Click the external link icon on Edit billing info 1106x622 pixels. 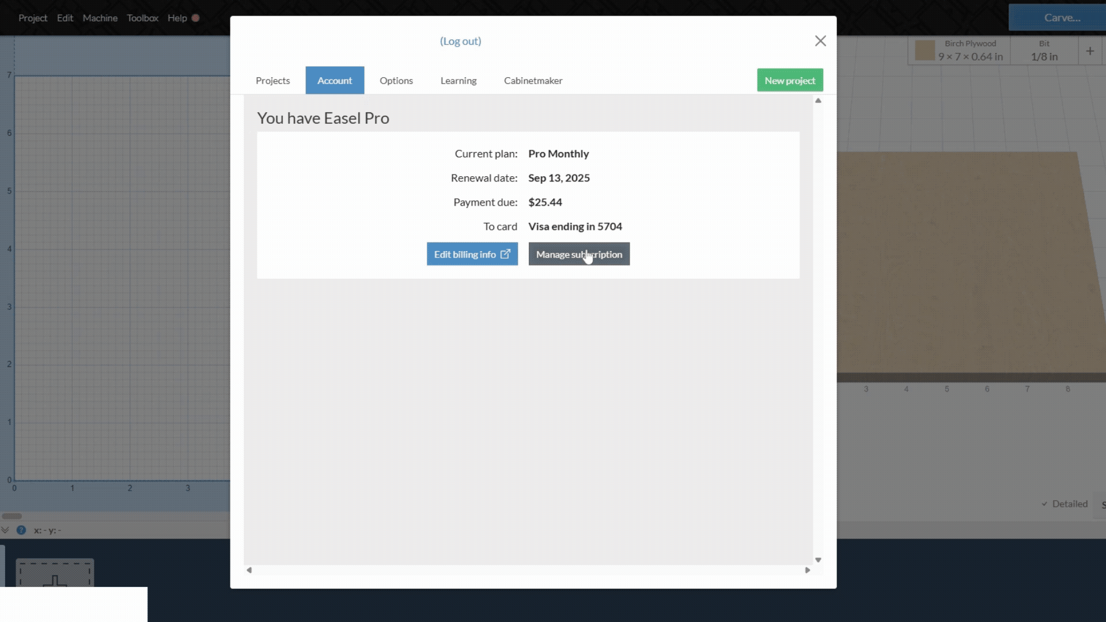pyautogui.click(x=506, y=253)
